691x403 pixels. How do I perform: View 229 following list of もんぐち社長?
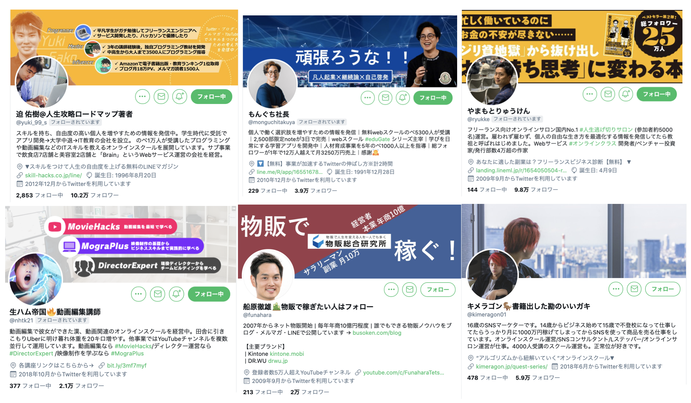pos(267,191)
